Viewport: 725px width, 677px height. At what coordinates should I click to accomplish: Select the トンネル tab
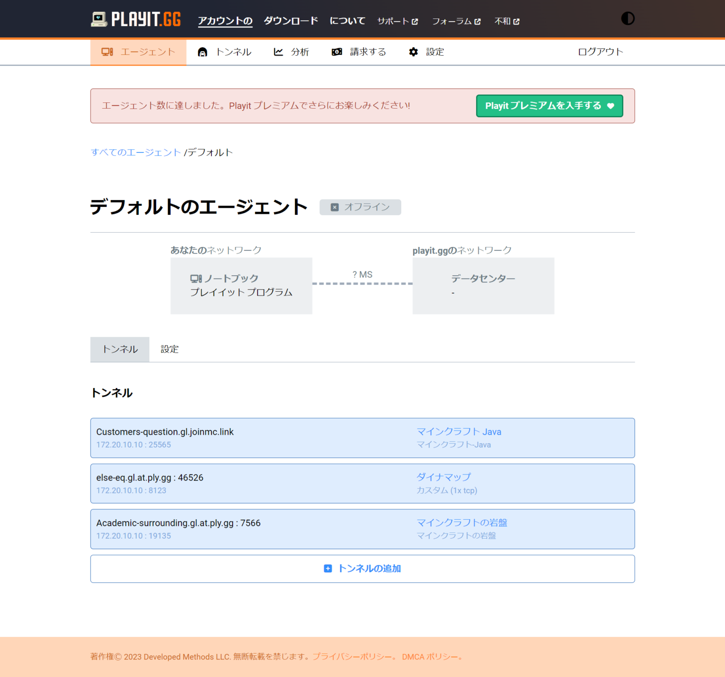[x=119, y=349]
